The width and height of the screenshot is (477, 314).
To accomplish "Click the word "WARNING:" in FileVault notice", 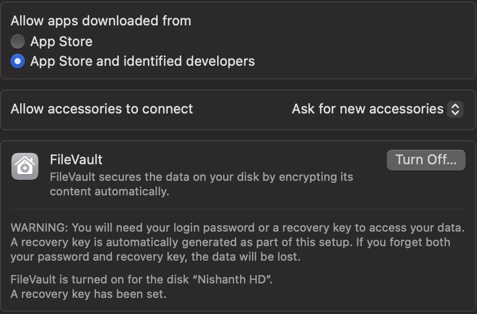I will [39, 227].
